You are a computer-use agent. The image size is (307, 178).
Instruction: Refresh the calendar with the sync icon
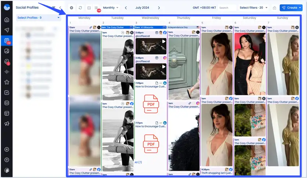80,8
